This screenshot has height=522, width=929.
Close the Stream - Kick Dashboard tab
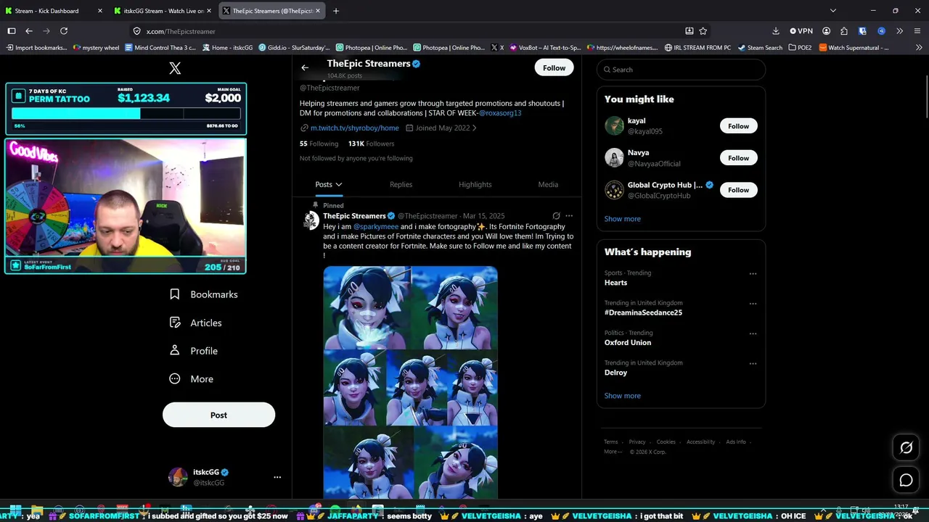[99, 11]
